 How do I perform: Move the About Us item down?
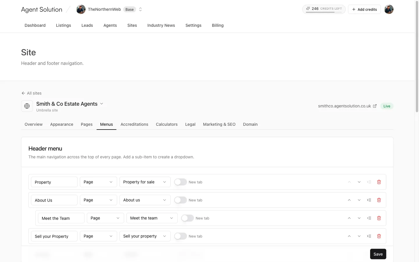[359, 200]
